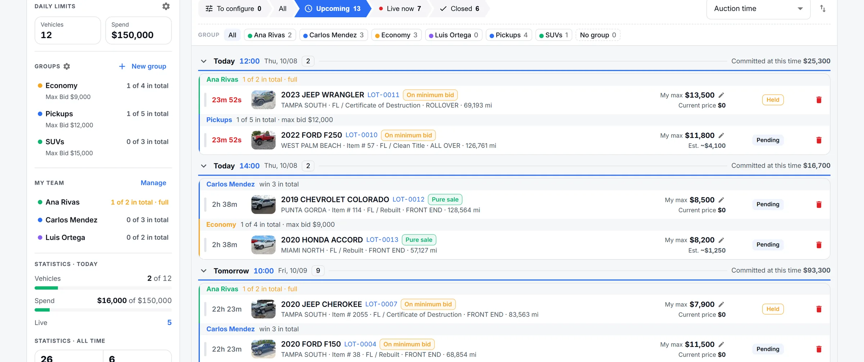Edit my max bid $11,800 pencil

pos(721,135)
